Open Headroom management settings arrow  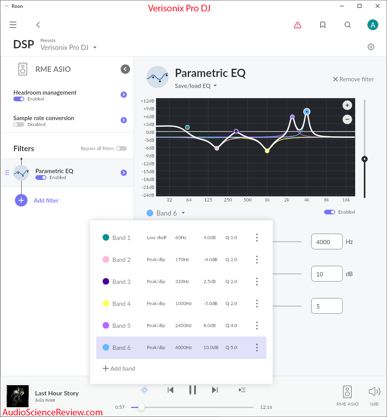point(123,95)
